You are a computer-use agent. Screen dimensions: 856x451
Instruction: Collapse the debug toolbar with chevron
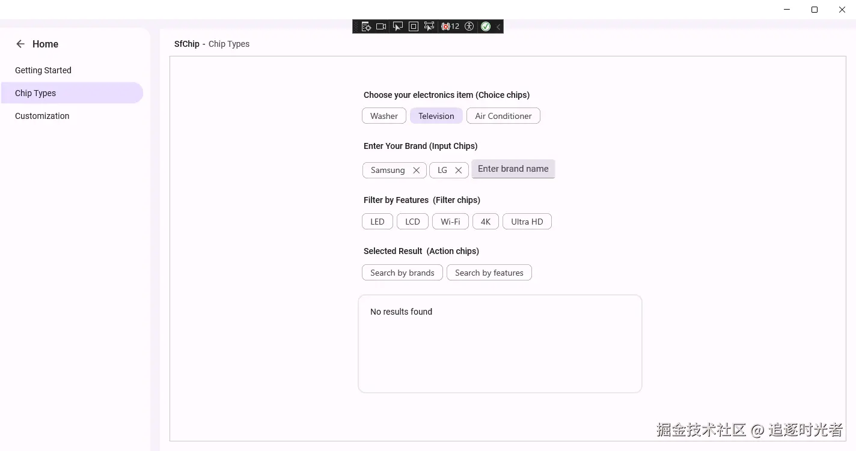[x=498, y=26]
